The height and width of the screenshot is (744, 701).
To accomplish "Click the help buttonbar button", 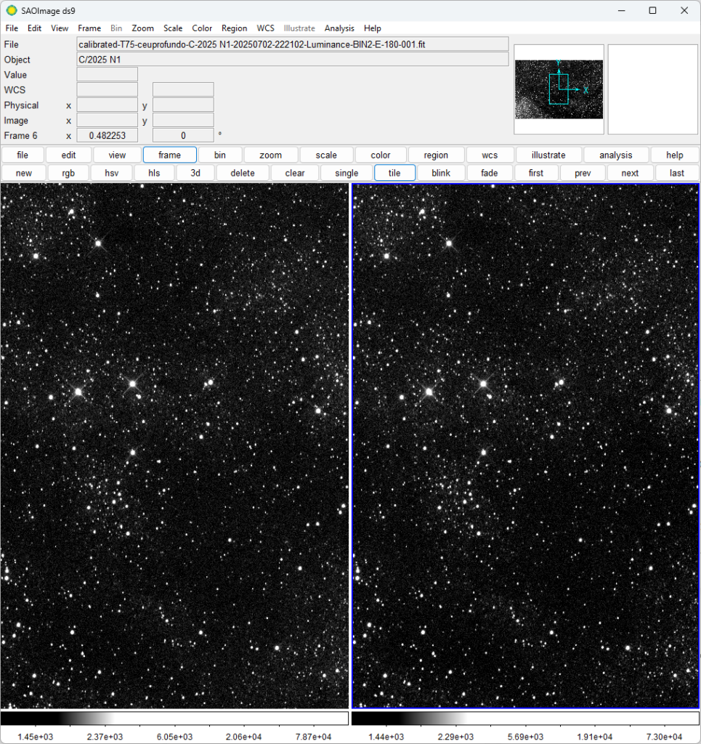I will (x=674, y=155).
